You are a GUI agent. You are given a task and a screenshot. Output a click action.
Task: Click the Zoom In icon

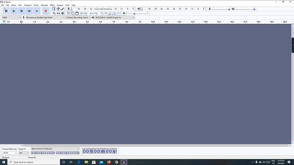point(102,13)
